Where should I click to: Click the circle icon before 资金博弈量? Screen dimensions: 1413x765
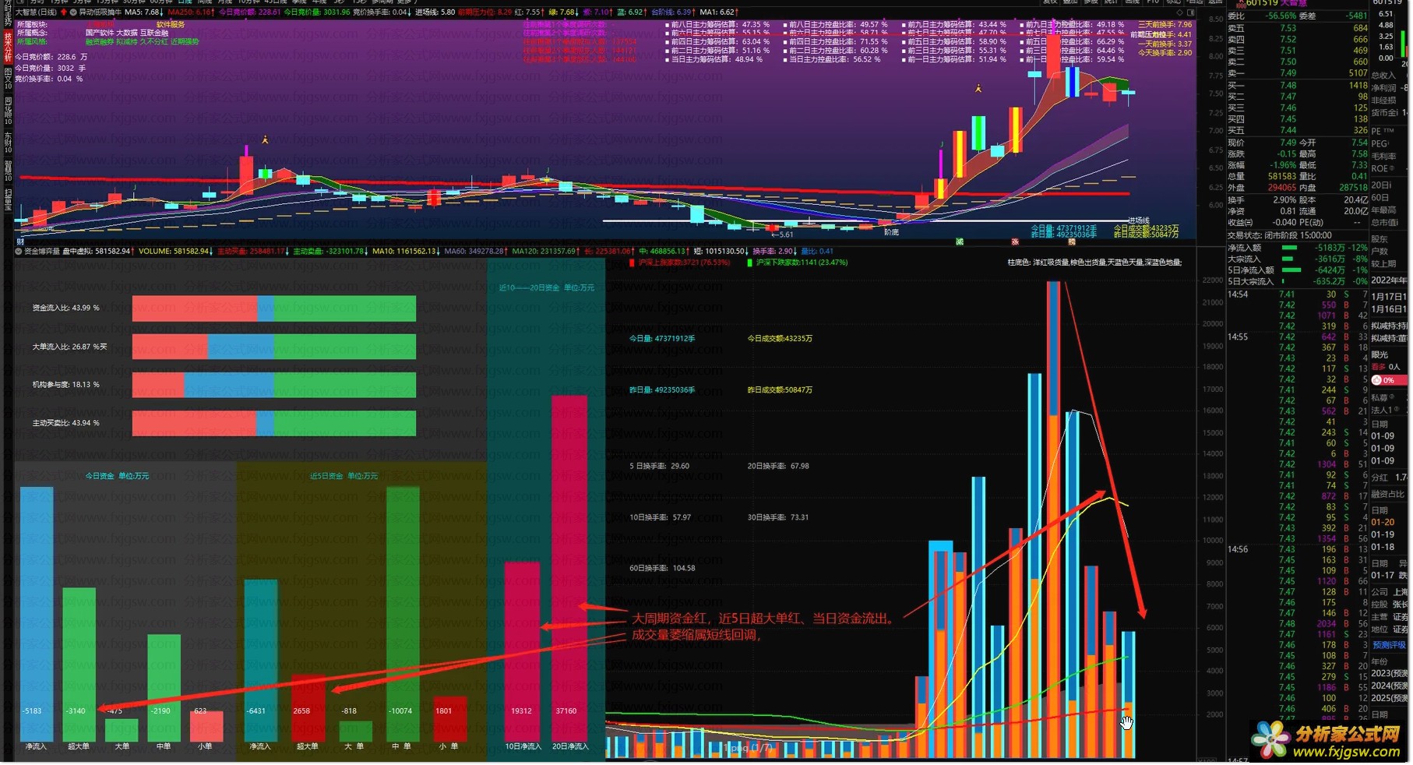[x=19, y=252]
